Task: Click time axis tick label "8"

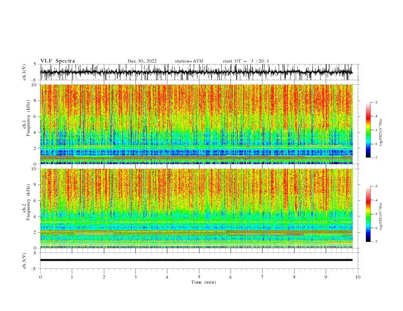Action: pos(294,277)
